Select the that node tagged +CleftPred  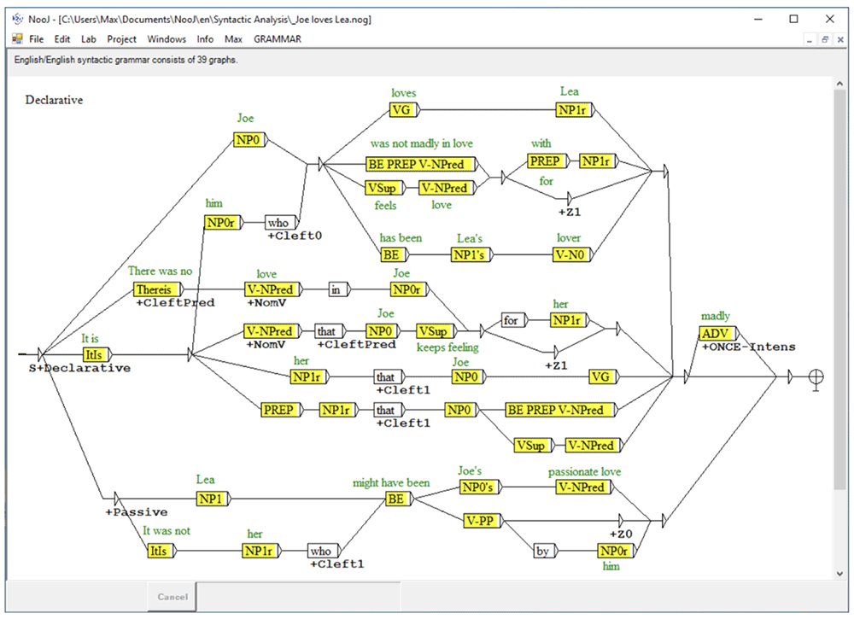point(329,331)
